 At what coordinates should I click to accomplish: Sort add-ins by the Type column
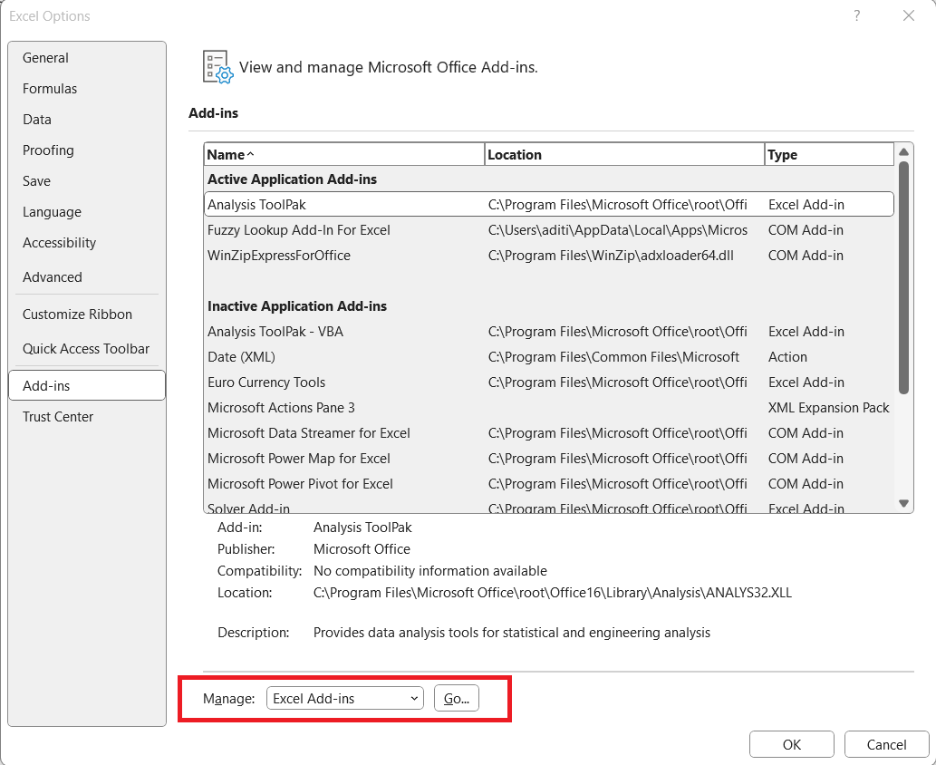click(x=829, y=155)
